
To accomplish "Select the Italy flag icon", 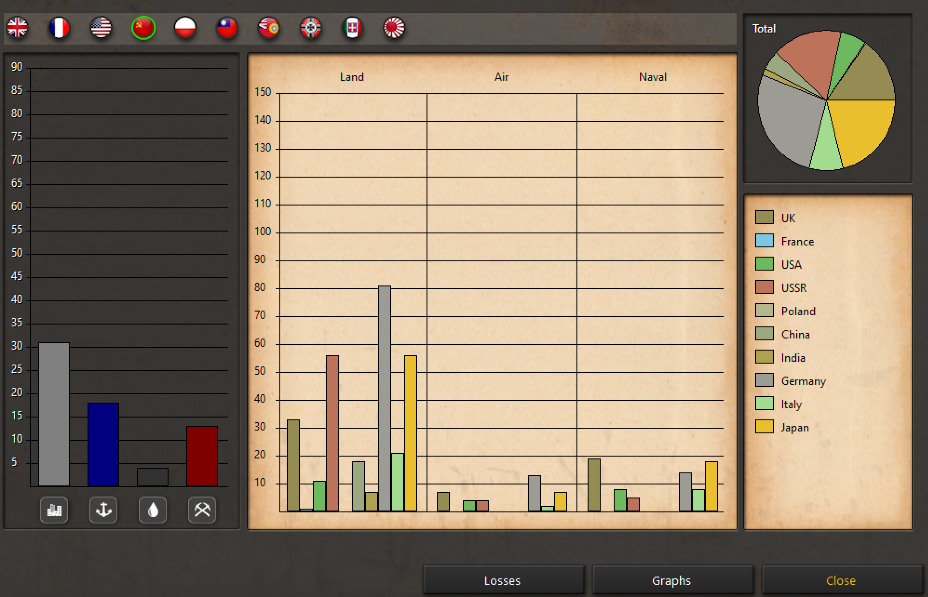I will click(x=352, y=28).
